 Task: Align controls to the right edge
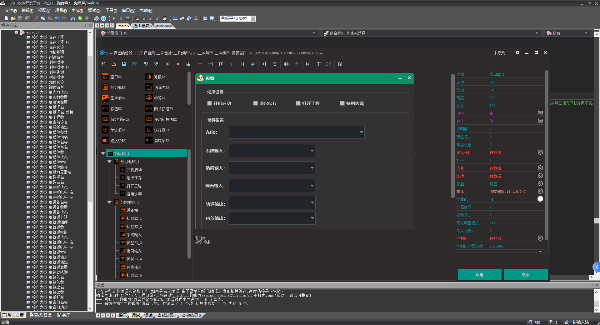click(x=210, y=64)
